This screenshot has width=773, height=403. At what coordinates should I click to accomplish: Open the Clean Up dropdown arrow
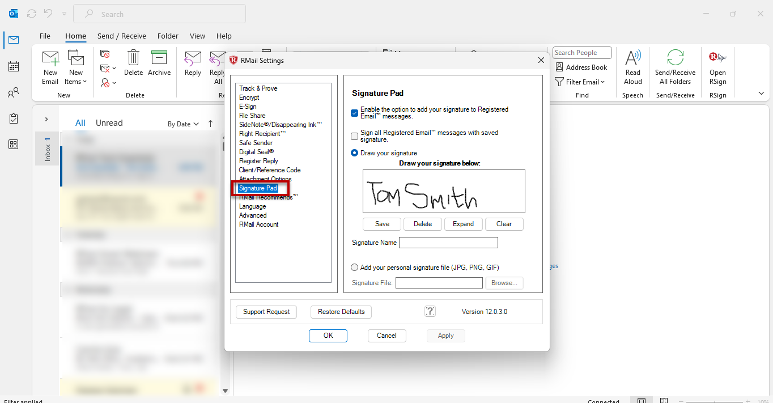(114, 69)
